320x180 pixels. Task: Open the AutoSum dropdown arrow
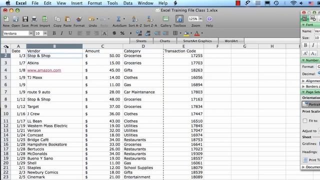pos(124,19)
